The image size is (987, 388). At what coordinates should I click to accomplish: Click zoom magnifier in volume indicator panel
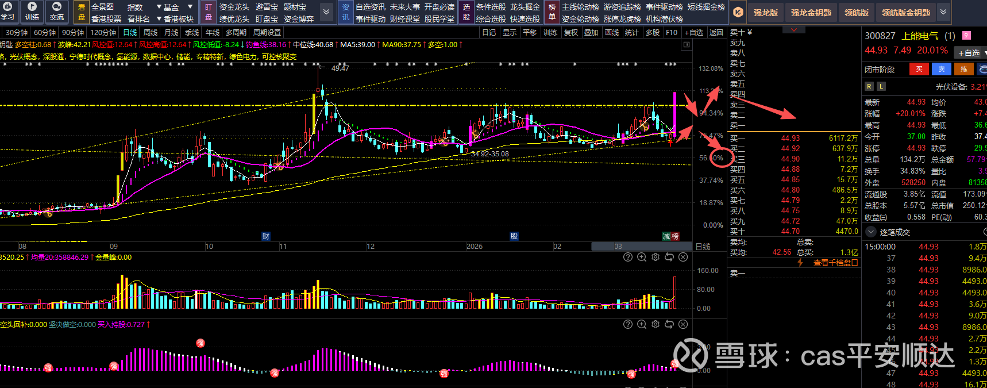pyautogui.click(x=642, y=258)
